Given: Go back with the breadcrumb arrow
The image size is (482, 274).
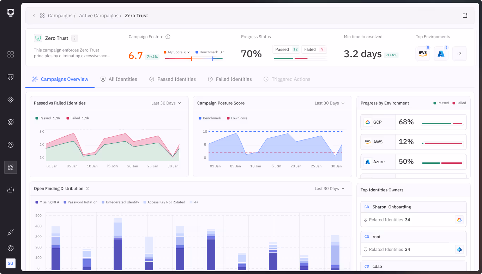Looking at the screenshot, I should click(34, 16).
